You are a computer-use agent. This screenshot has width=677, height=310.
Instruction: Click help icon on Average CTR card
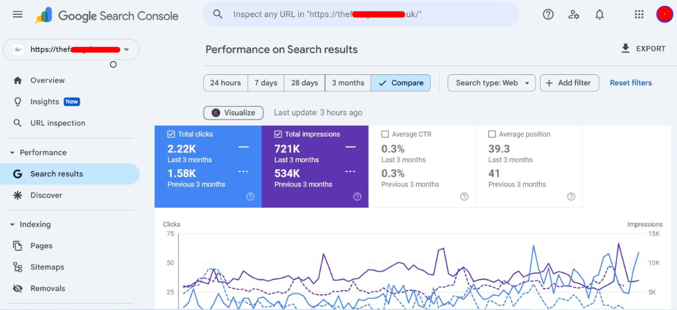(464, 196)
